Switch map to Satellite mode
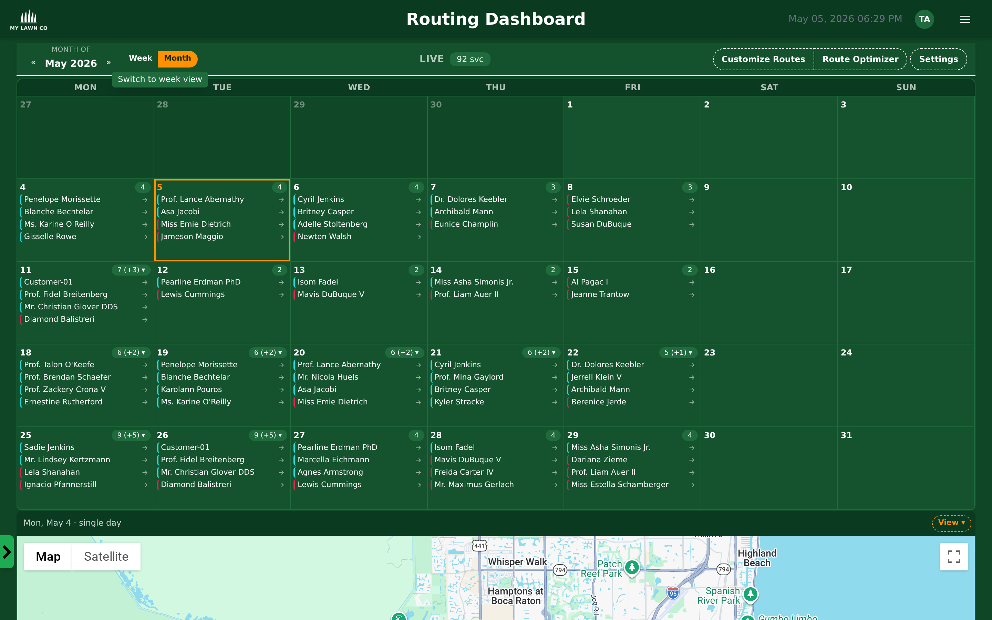The height and width of the screenshot is (620, 992). (x=106, y=556)
